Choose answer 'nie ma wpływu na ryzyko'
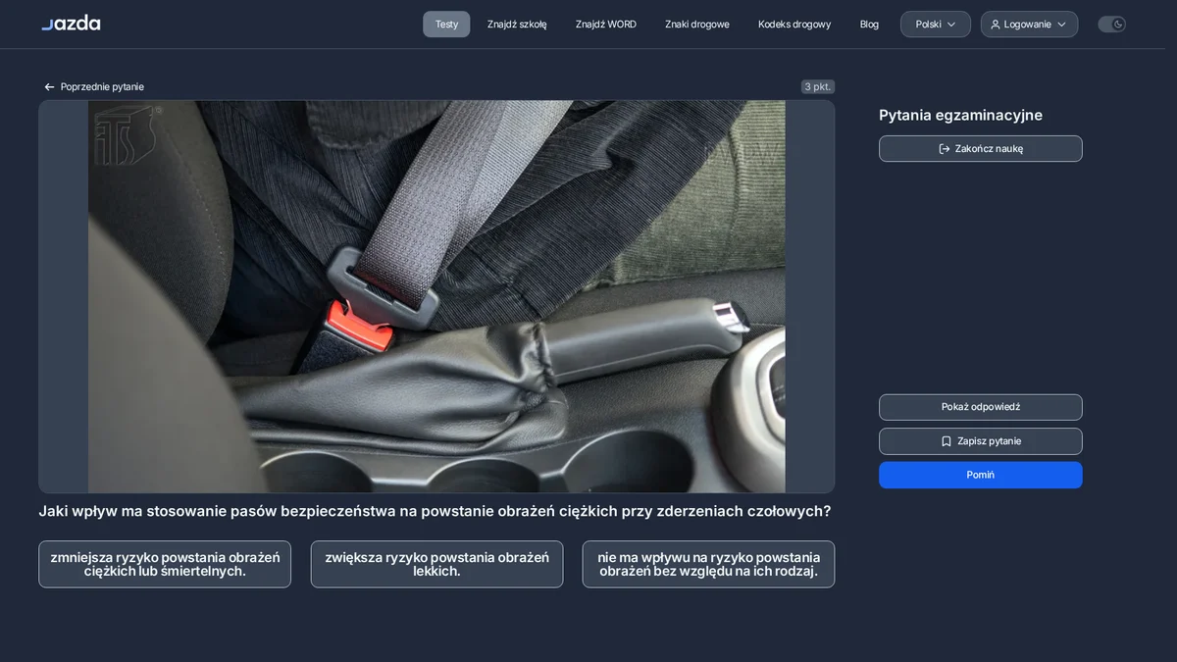Screen dimensions: 1177x662 (708, 564)
